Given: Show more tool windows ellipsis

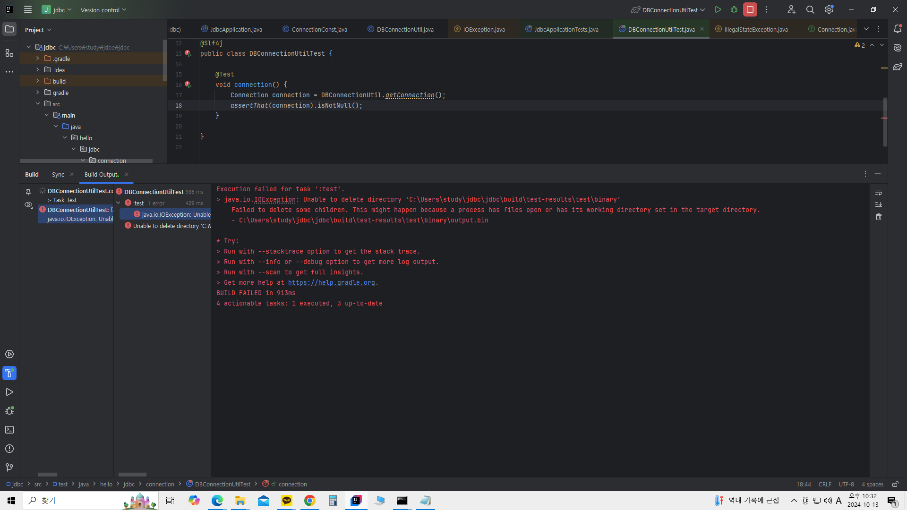Looking at the screenshot, I should [x=9, y=72].
